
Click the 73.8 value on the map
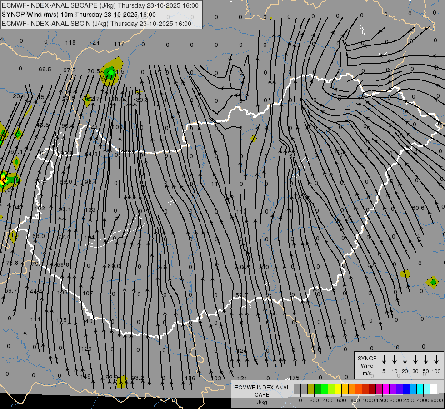click(12, 263)
